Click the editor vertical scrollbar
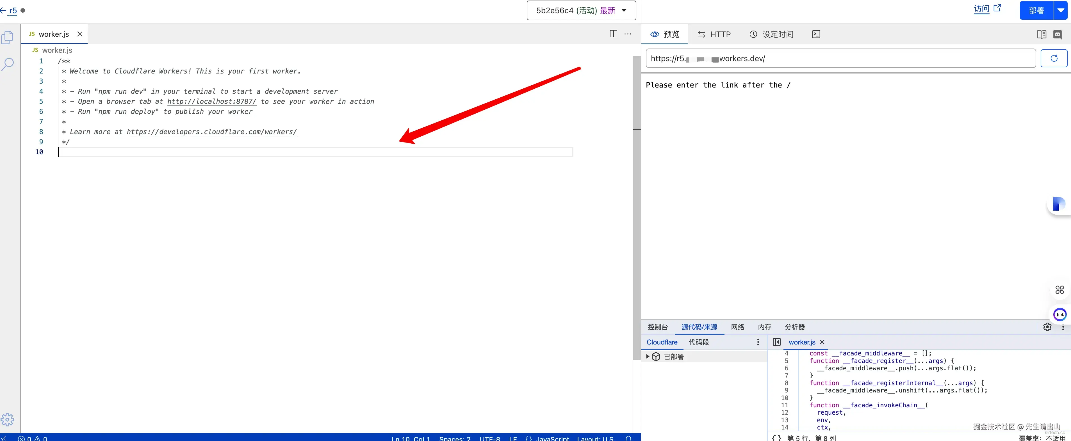 tap(637, 208)
